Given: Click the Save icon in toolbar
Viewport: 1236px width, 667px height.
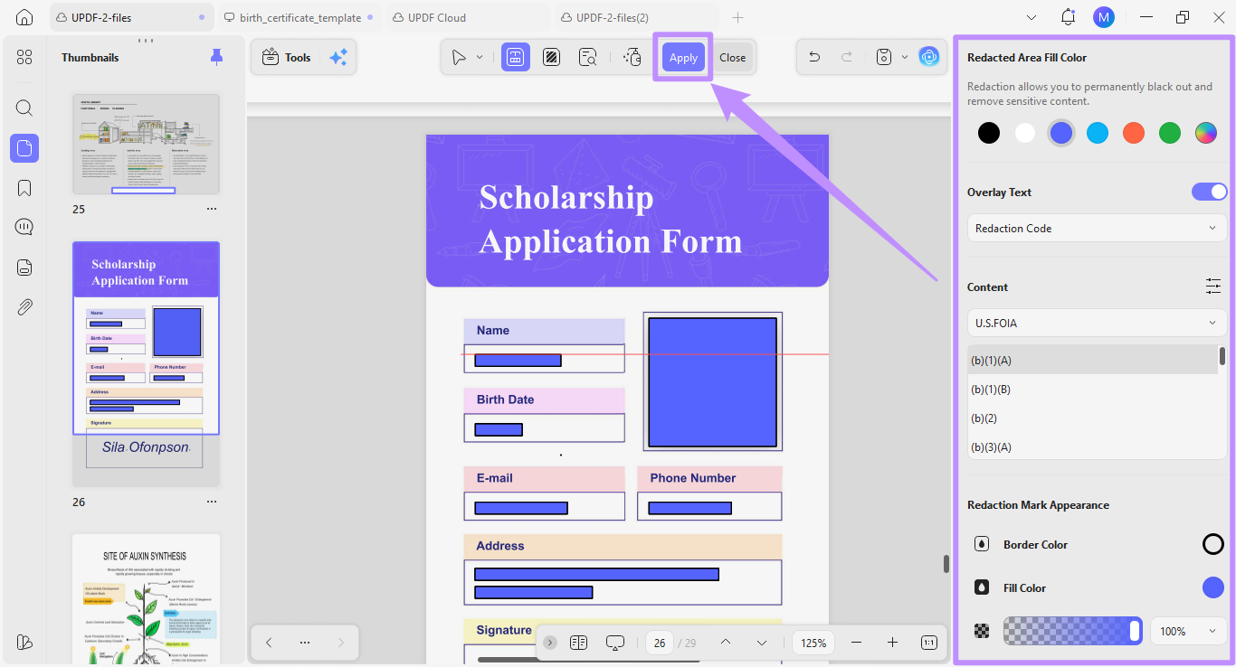Looking at the screenshot, I should coord(884,57).
